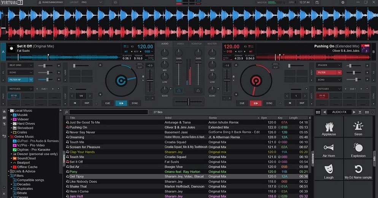Click deck A pitch lock icon

(143, 77)
